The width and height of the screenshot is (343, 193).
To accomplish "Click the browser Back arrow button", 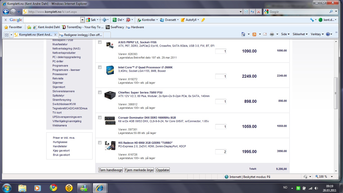I will pyautogui.click(x=6, y=12).
